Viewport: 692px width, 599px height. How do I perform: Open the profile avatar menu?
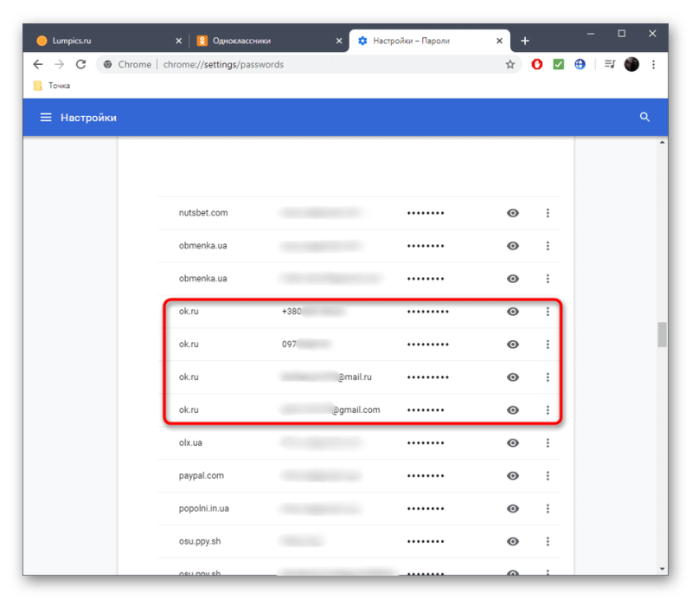631,65
